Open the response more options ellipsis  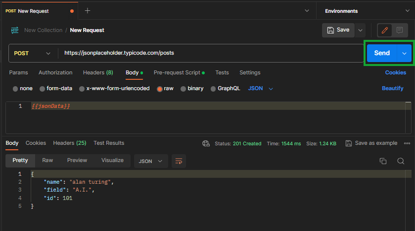coord(408,143)
